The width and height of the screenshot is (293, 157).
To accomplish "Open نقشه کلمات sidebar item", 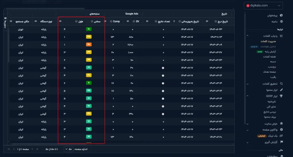I will pos(270,57).
